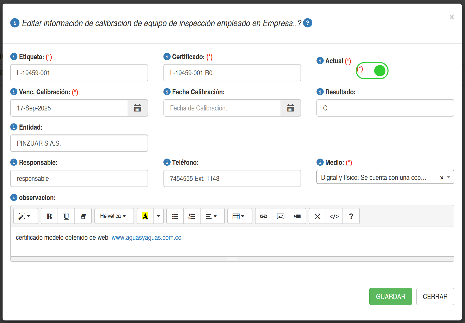Image resolution: width=465 pixels, height=323 pixels.
Task: Toggle the Actual switch off
Action: (372, 71)
